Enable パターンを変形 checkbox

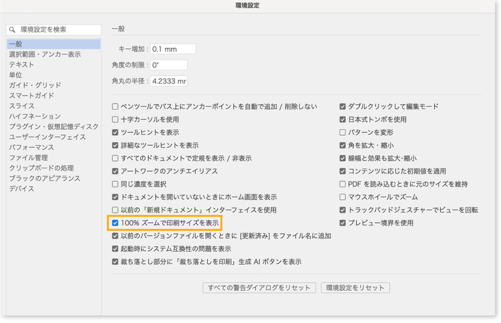coord(343,132)
